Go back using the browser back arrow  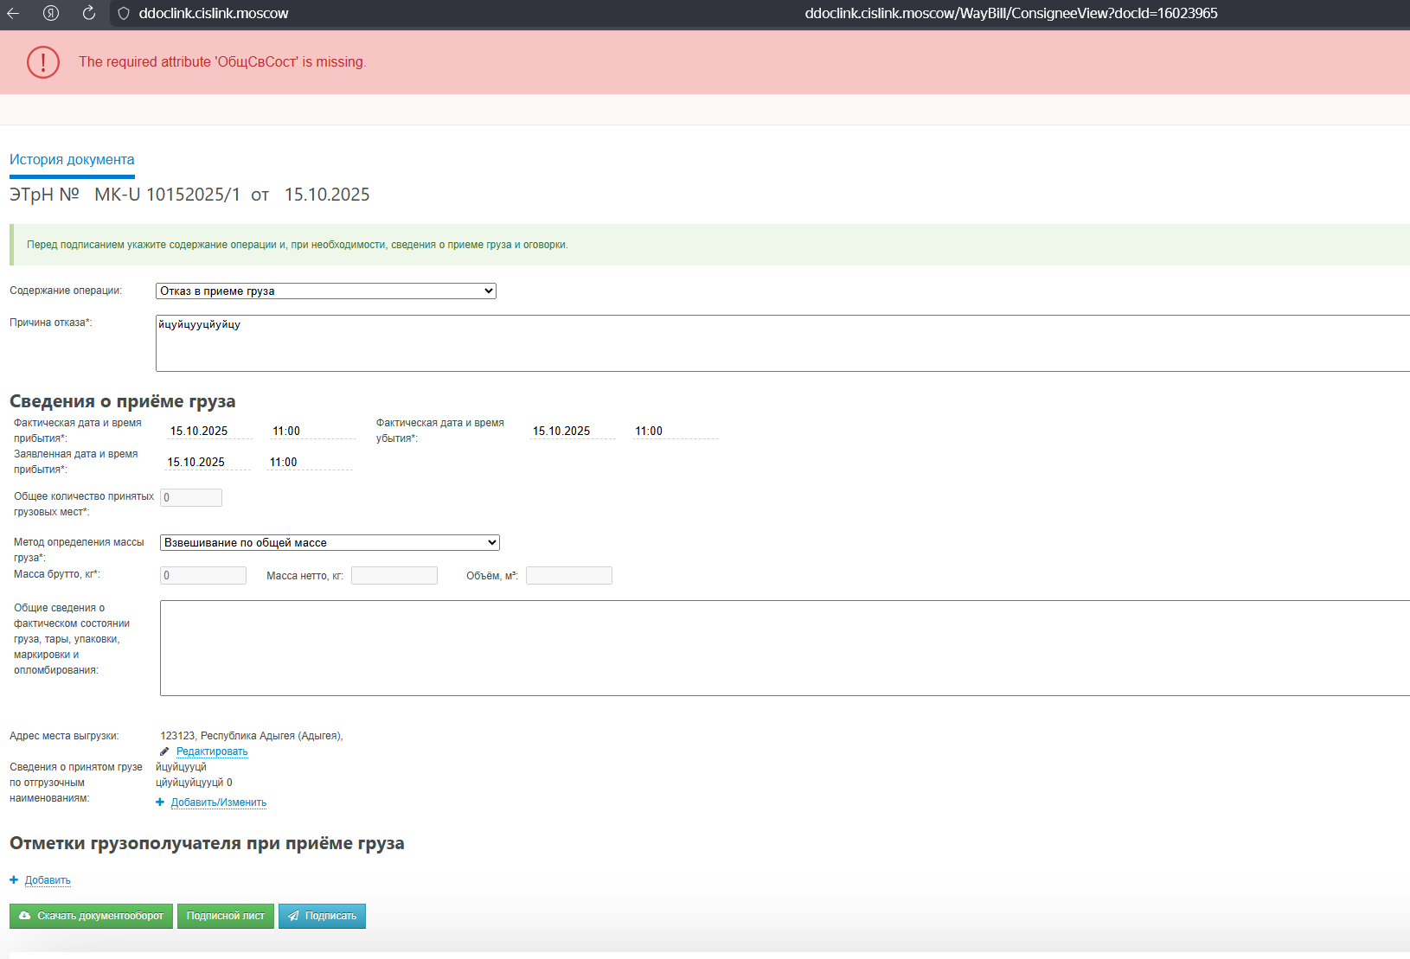pos(13,13)
